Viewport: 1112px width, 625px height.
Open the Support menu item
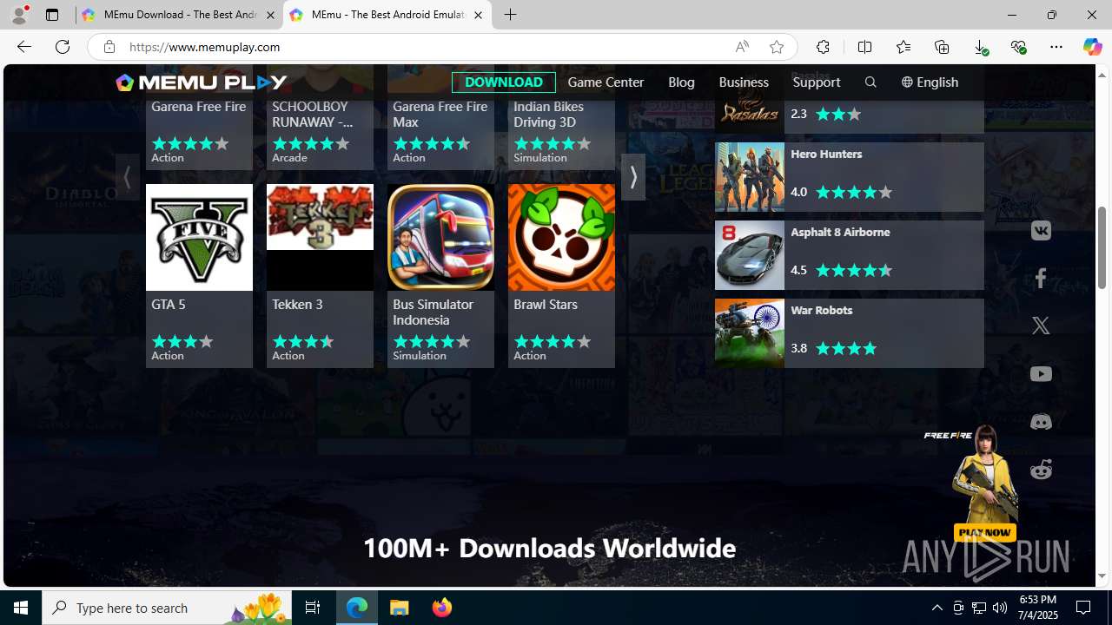click(x=817, y=82)
